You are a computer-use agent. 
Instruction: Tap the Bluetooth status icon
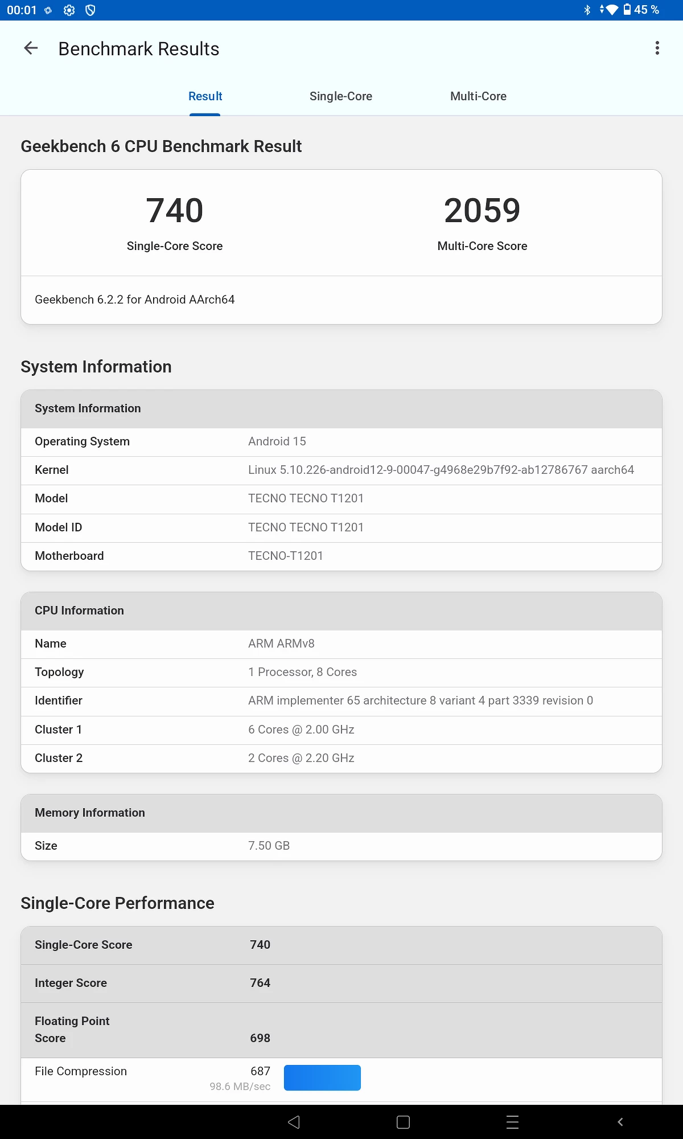[587, 10]
